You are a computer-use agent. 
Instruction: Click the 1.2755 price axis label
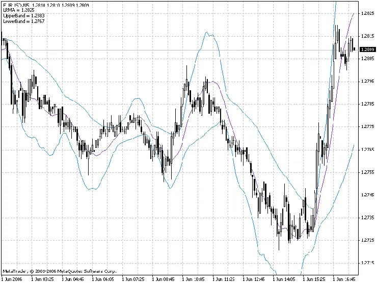coord(367,172)
